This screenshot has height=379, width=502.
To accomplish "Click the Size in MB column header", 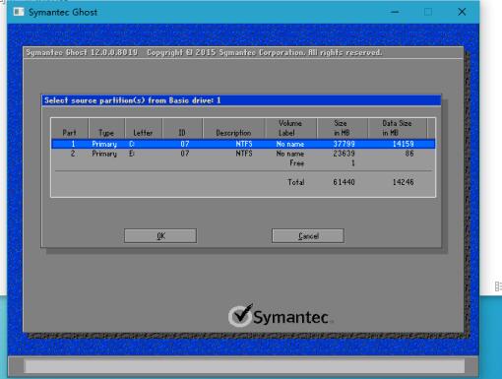I will tap(342, 128).
